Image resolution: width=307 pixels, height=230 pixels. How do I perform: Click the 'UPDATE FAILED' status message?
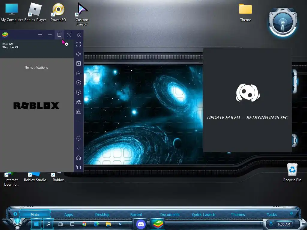(247, 117)
